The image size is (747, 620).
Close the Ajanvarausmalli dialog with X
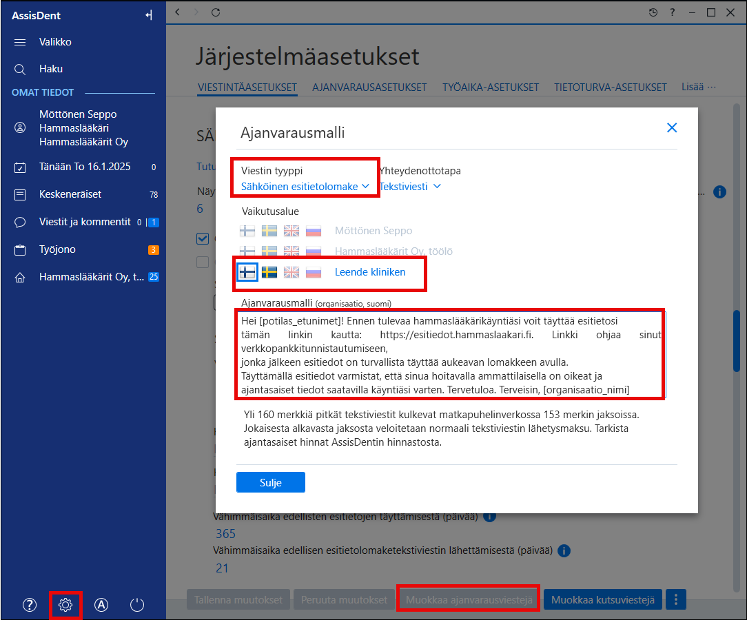pos(672,127)
